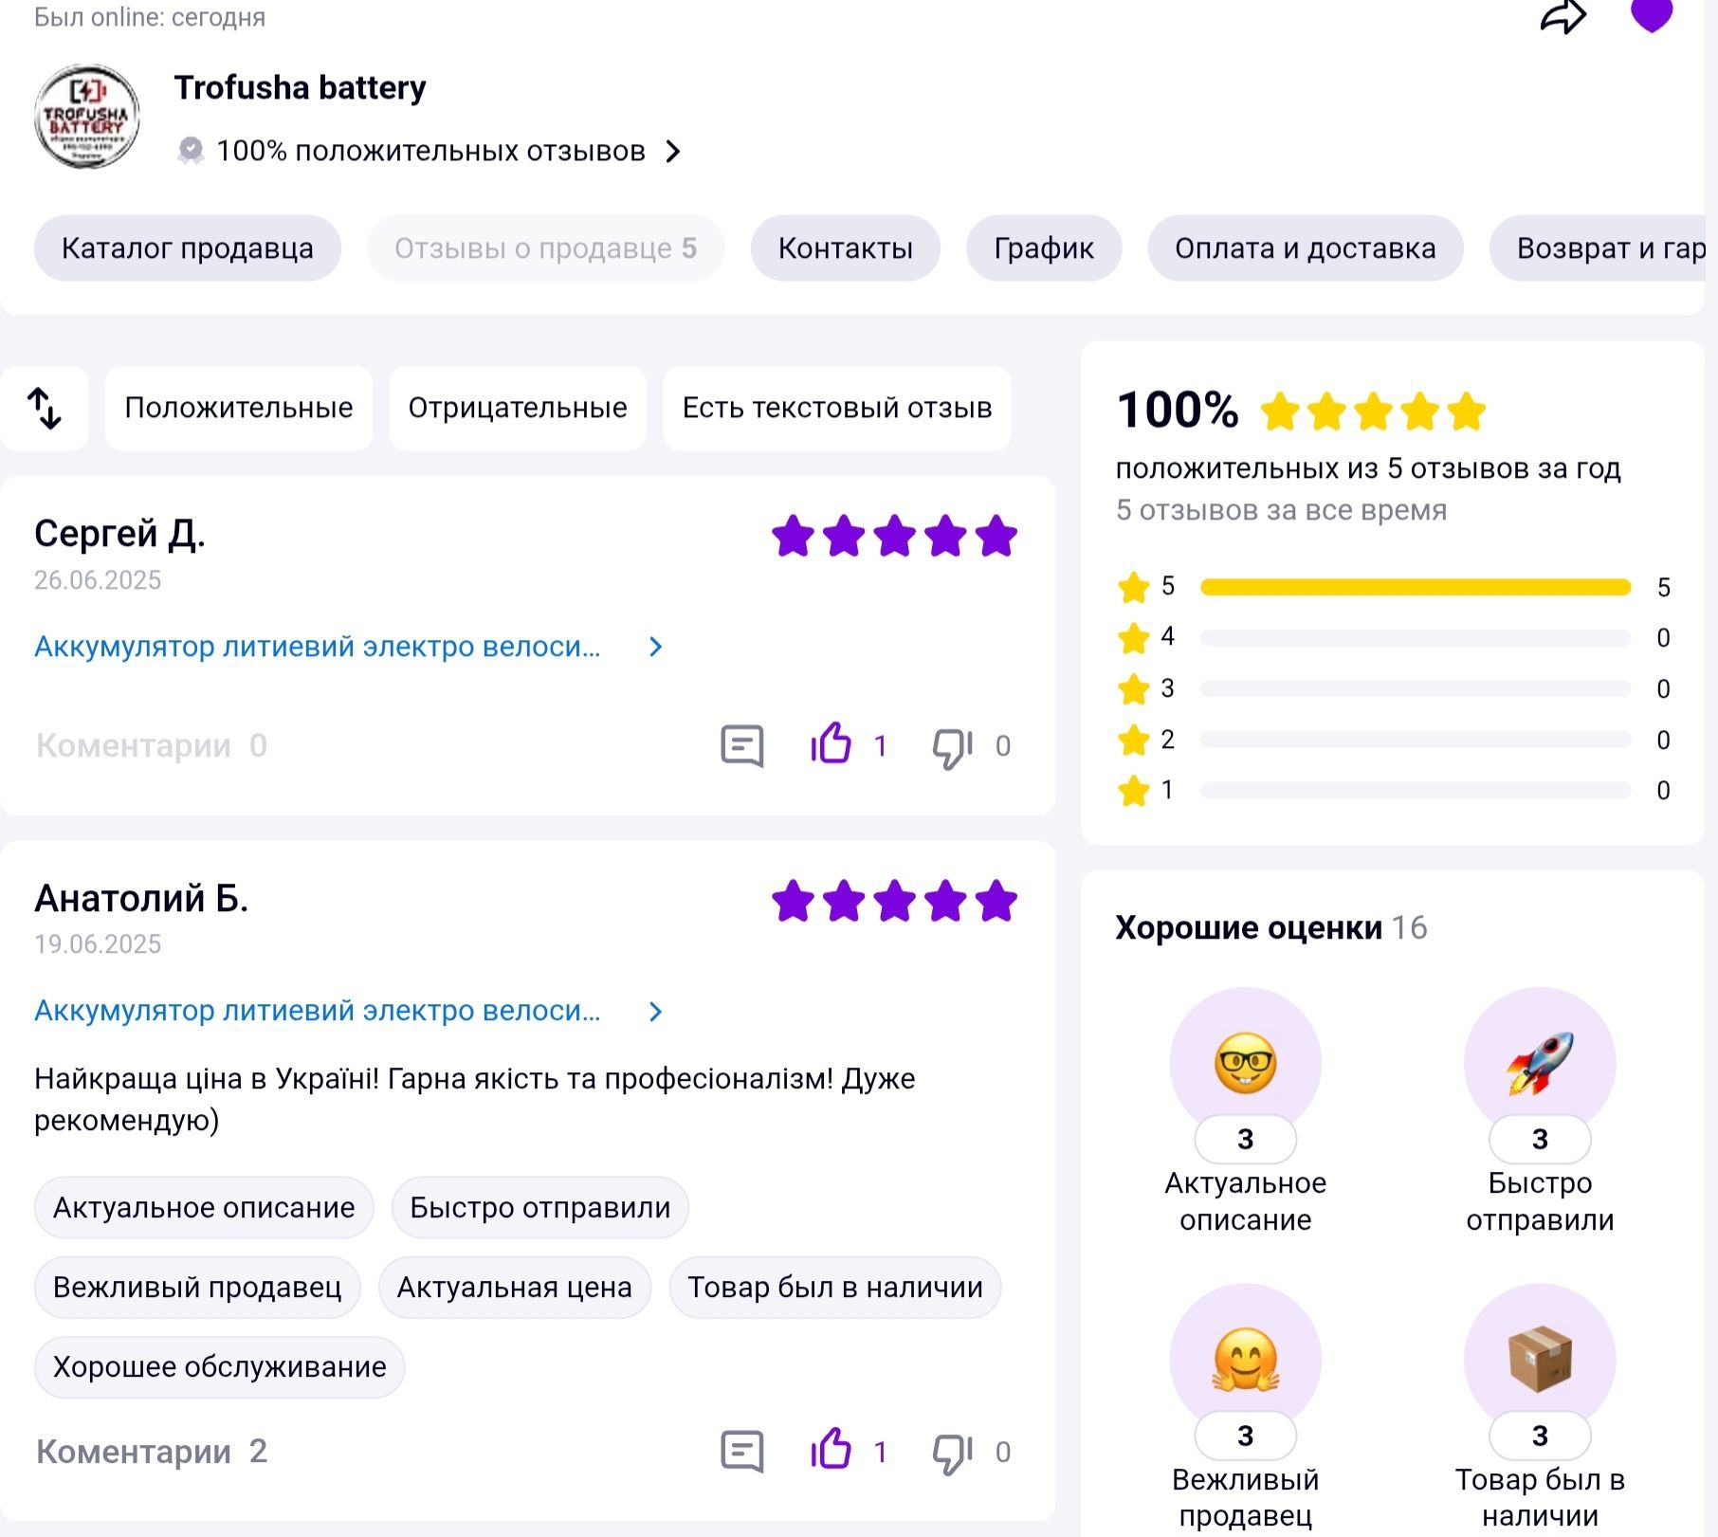This screenshot has height=1537, width=1718.
Task: Click review date 26.06.2025
Action: (98, 580)
